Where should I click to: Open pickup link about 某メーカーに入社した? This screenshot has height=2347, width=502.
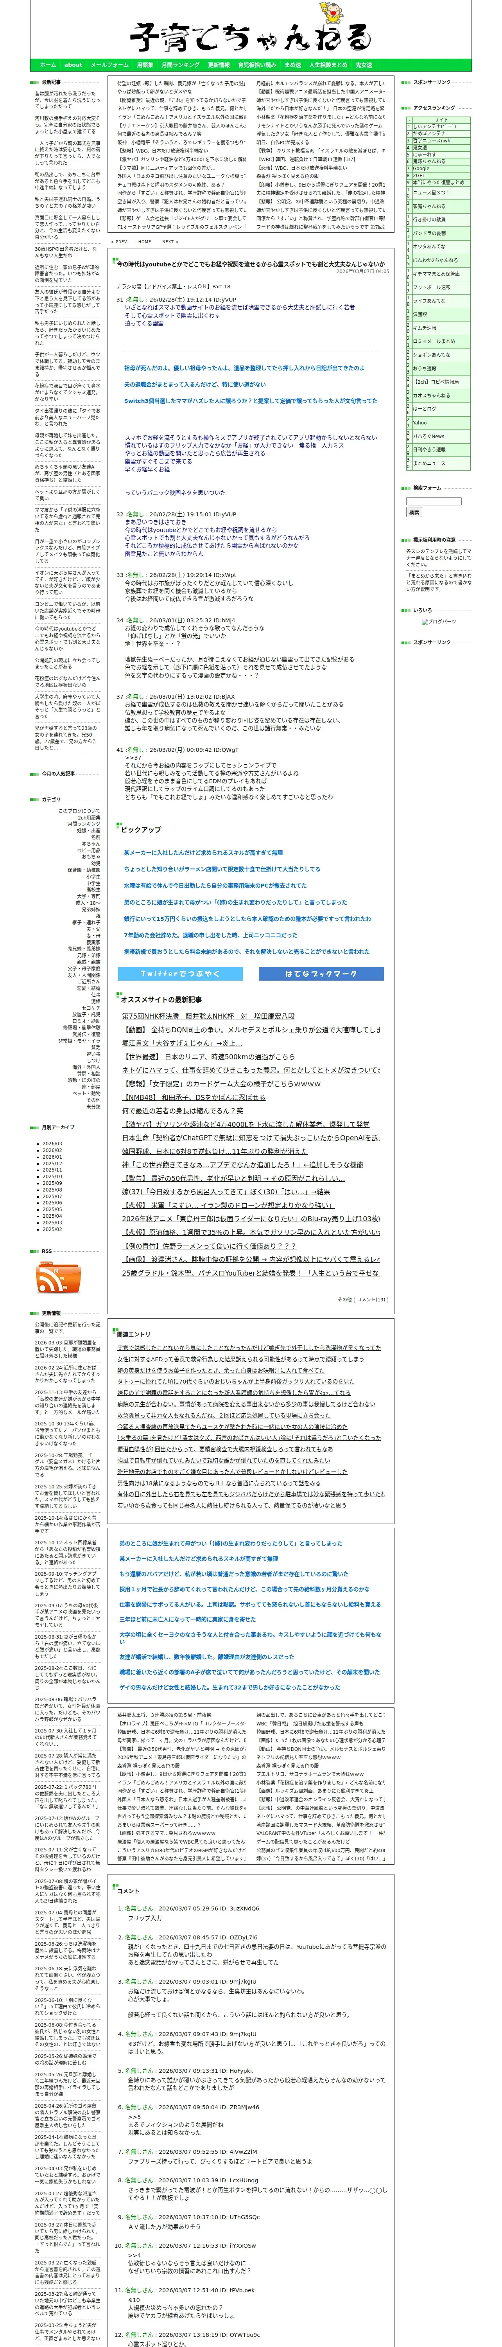203,853
